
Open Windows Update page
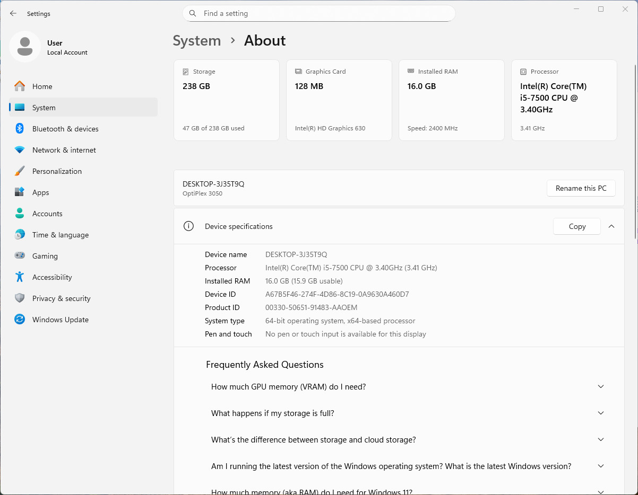83,320
